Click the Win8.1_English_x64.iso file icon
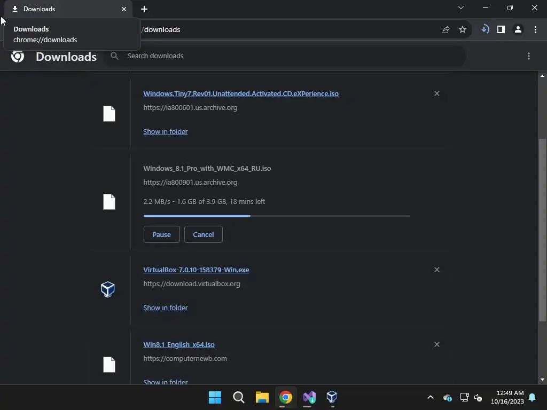The image size is (547, 410). click(109, 365)
